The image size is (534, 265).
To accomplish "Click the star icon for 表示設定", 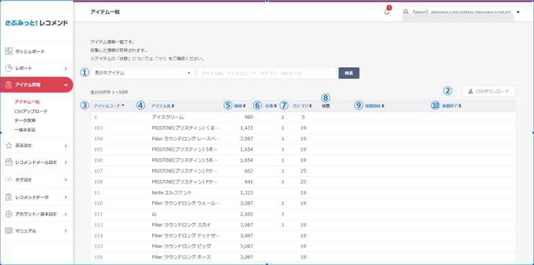I will pyautogui.click(x=9, y=145).
